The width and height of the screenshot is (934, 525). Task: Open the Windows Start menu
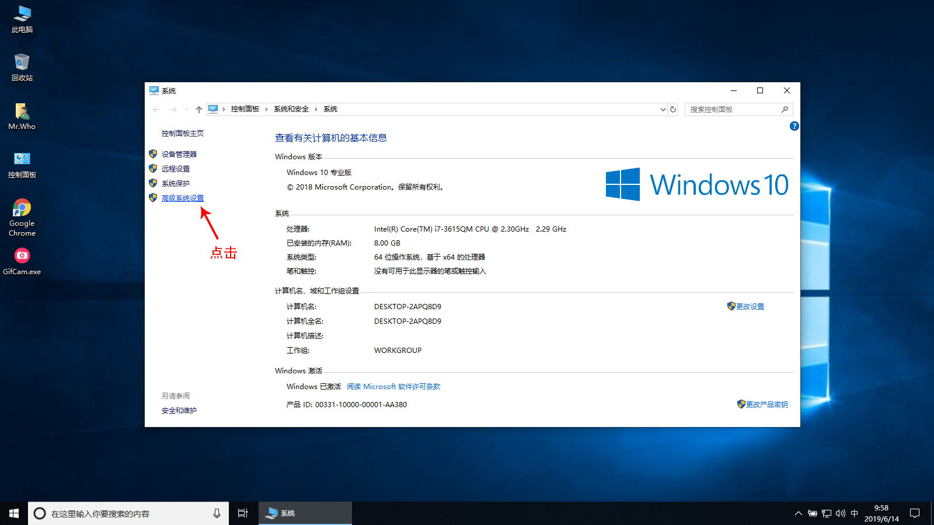pyautogui.click(x=14, y=513)
